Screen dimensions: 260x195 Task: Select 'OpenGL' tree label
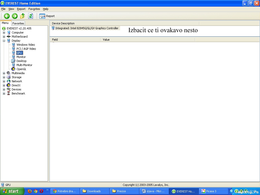[x=21, y=69]
